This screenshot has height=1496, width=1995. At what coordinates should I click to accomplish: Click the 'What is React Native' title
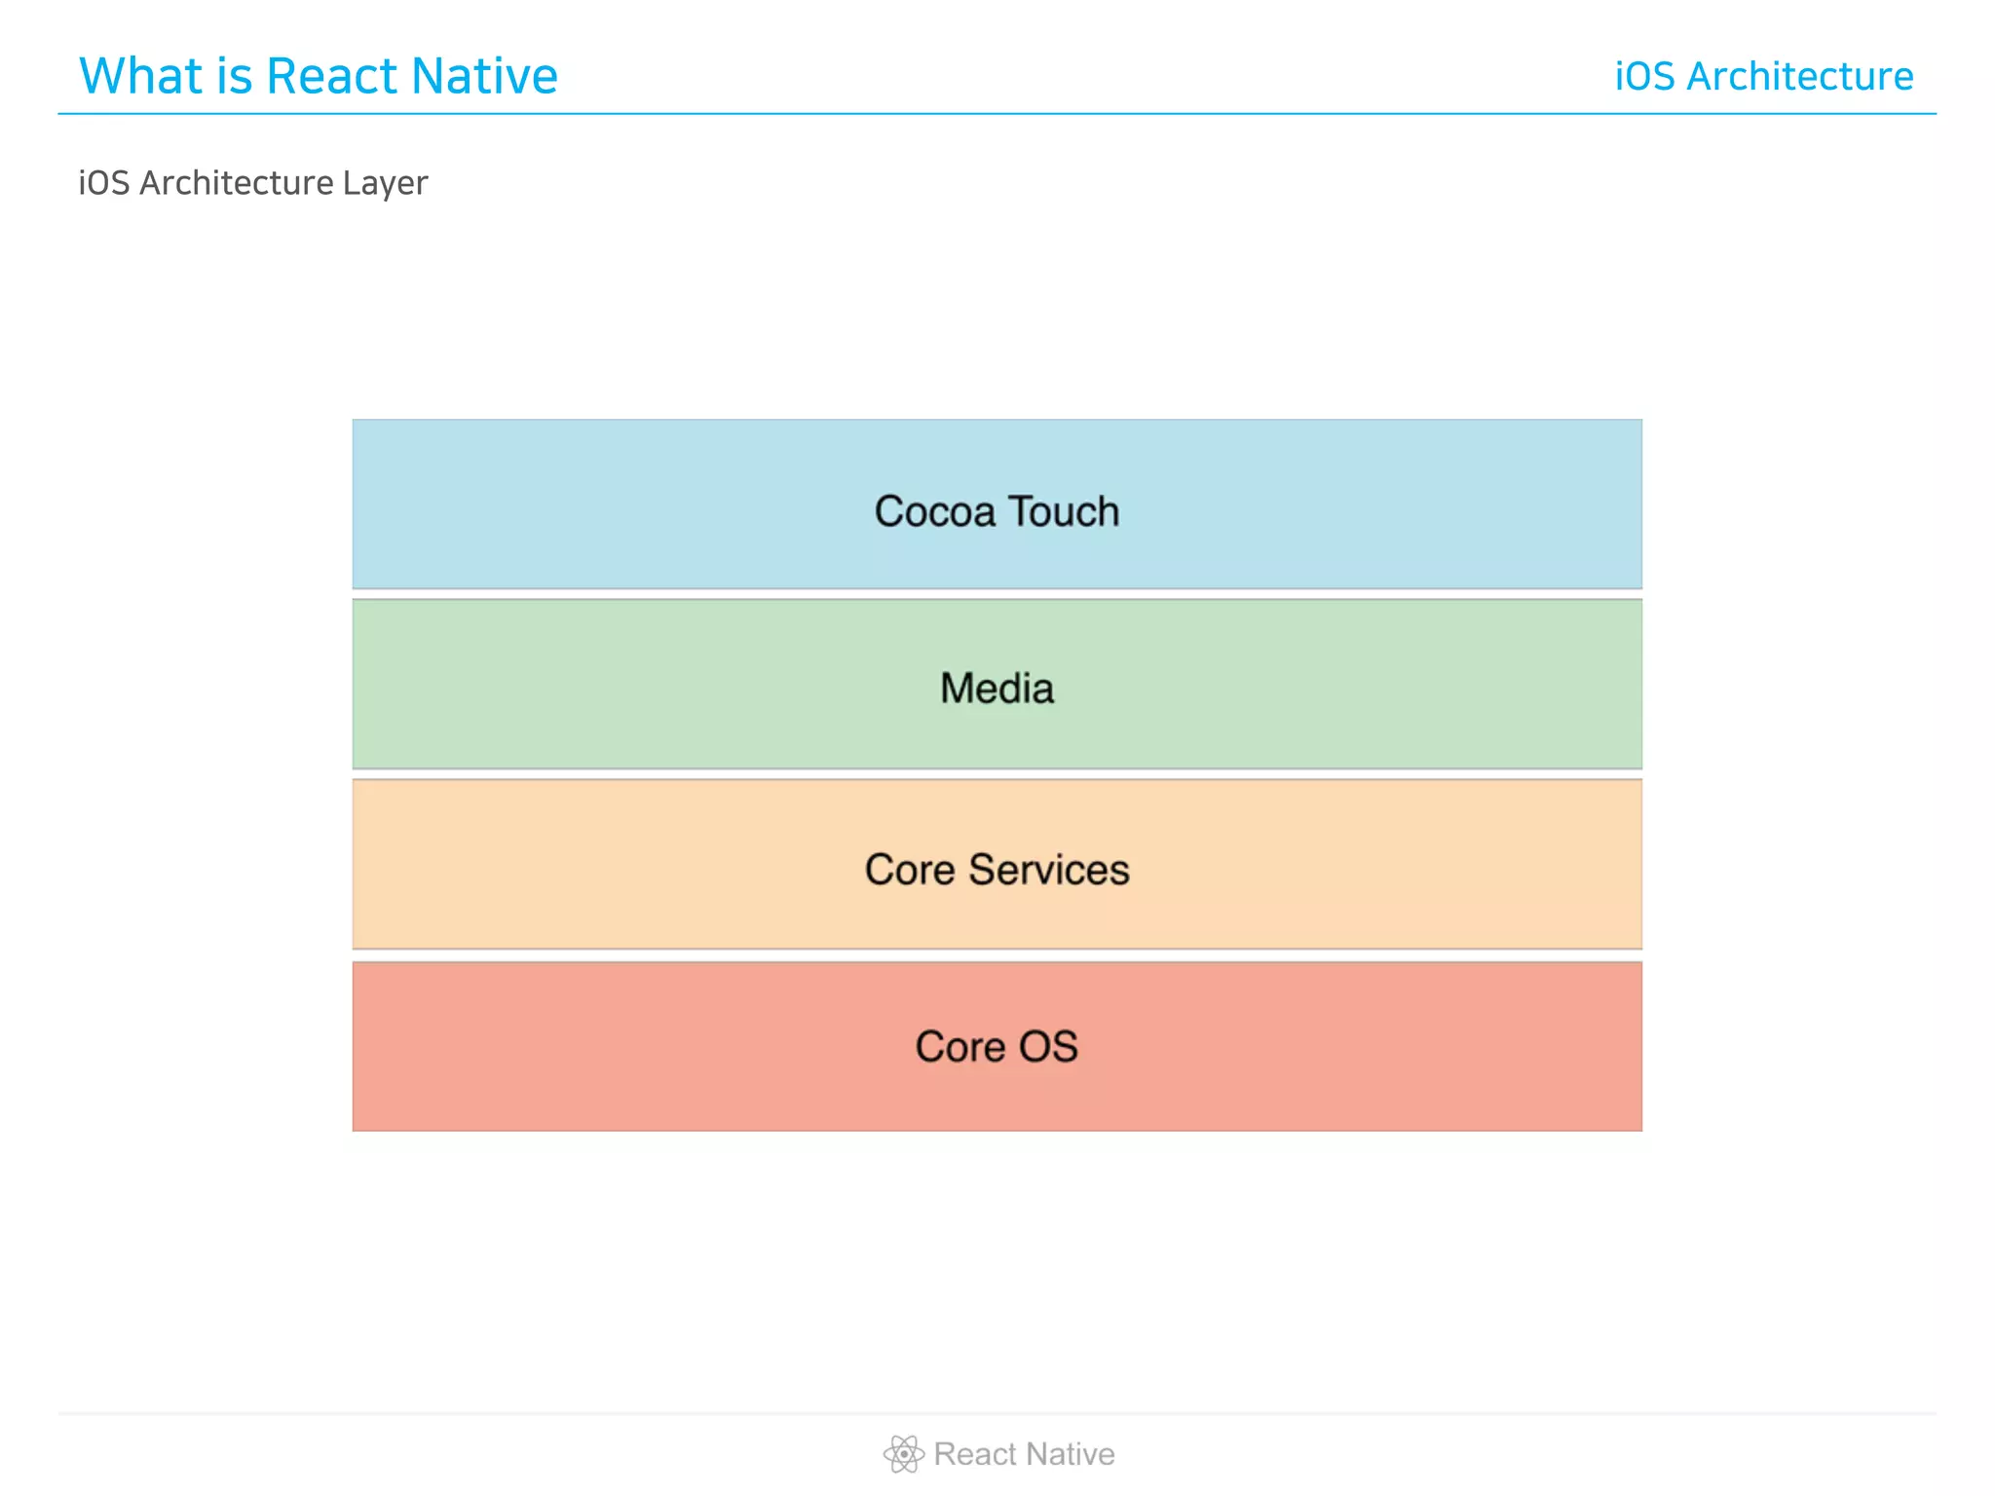pyautogui.click(x=319, y=75)
